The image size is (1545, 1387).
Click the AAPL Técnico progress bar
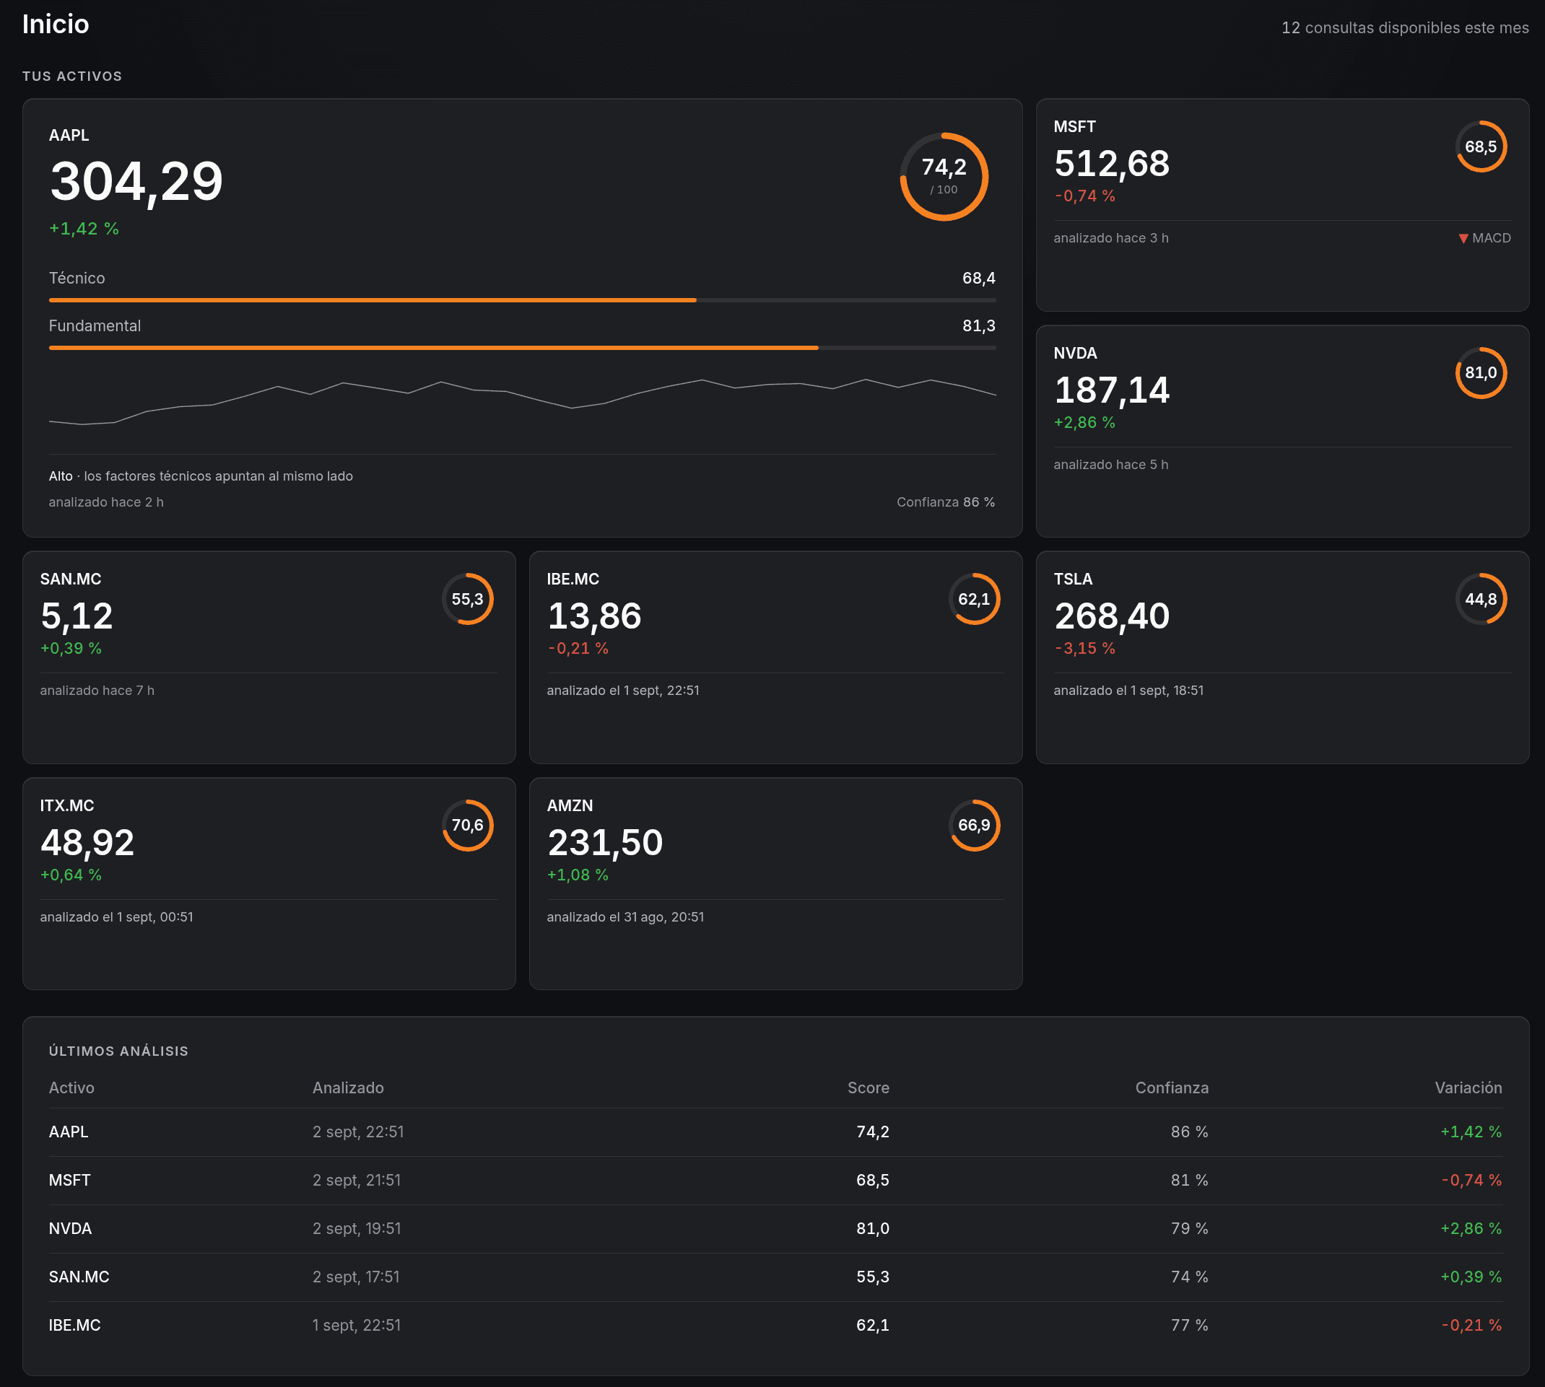[x=523, y=300]
